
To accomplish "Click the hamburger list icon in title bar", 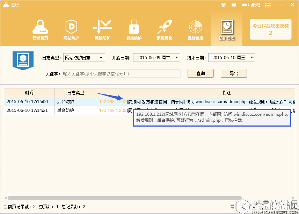I will 268,5.
